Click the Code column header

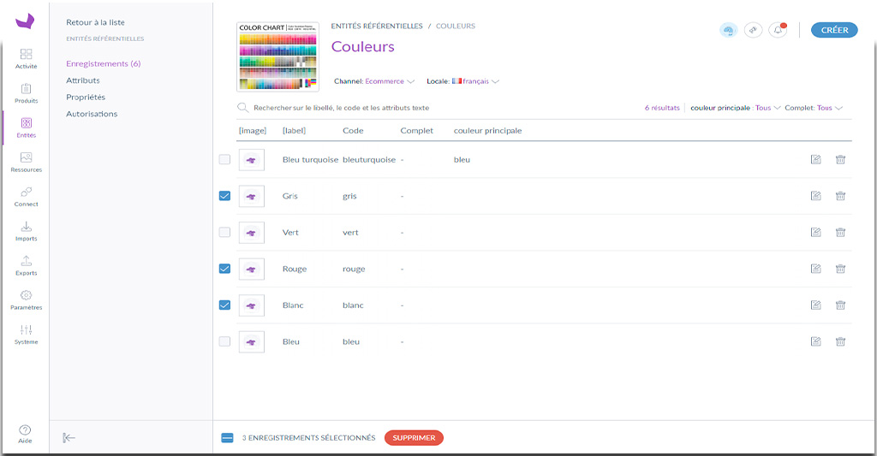[353, 130]
